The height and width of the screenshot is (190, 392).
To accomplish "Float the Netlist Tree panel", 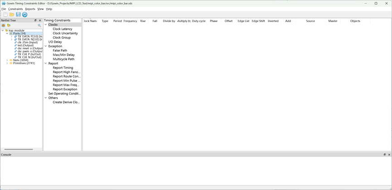I will pyautogui.click(x=35, y=20).
